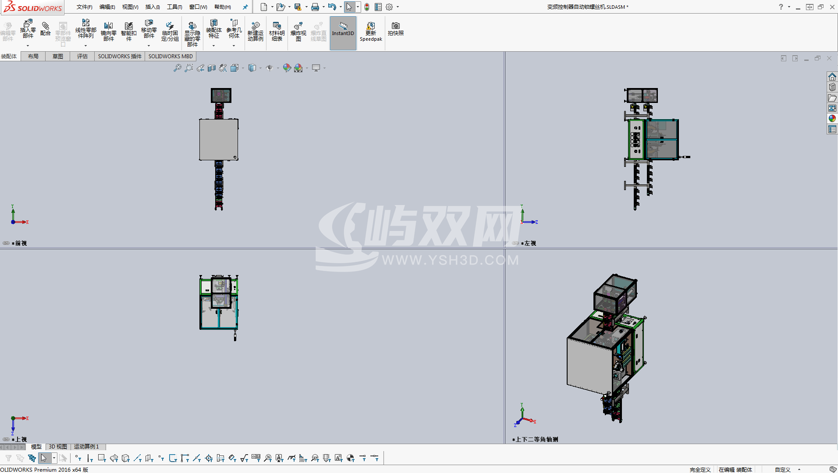838x473 pixels.
Task: Switch to the 3D 视图 tab
Action: pyautogui.click(x=58, y=447)
